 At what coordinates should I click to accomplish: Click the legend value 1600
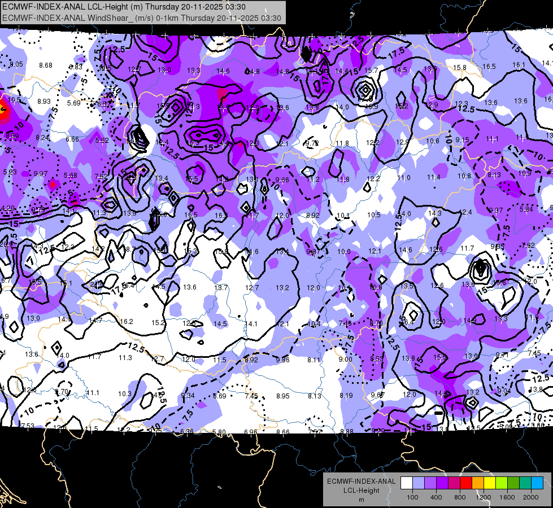tap(507, 497)
